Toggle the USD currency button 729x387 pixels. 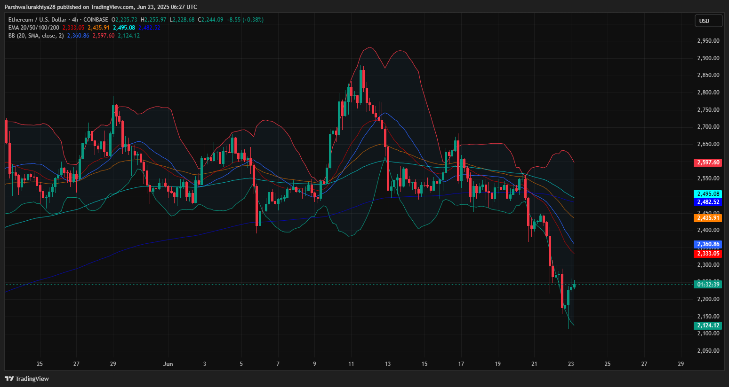(x=708, y=21)
